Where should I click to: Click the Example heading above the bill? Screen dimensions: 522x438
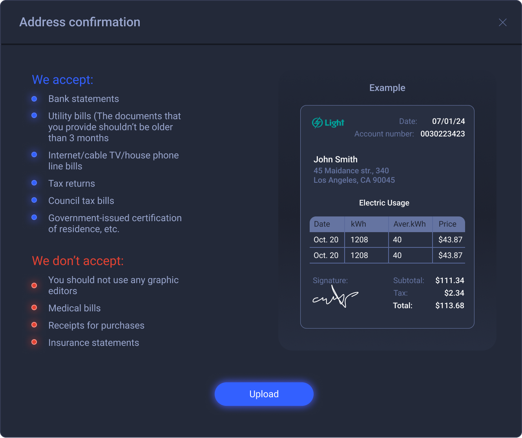point(387,88)
